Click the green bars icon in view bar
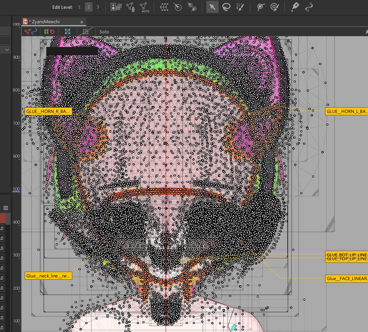 pyautogui.click(x=46, y=32)
